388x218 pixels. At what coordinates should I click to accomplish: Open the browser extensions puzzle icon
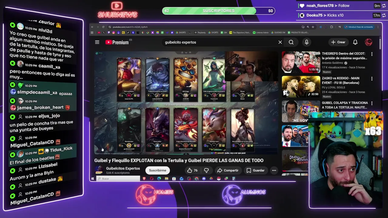(331, 27)
